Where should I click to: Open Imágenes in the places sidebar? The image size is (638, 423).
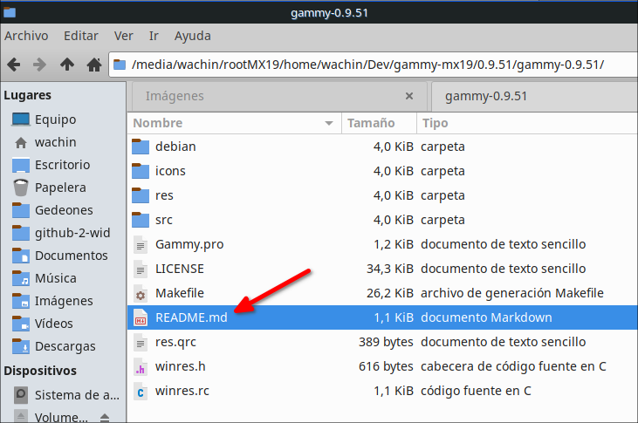click(63, 301)
